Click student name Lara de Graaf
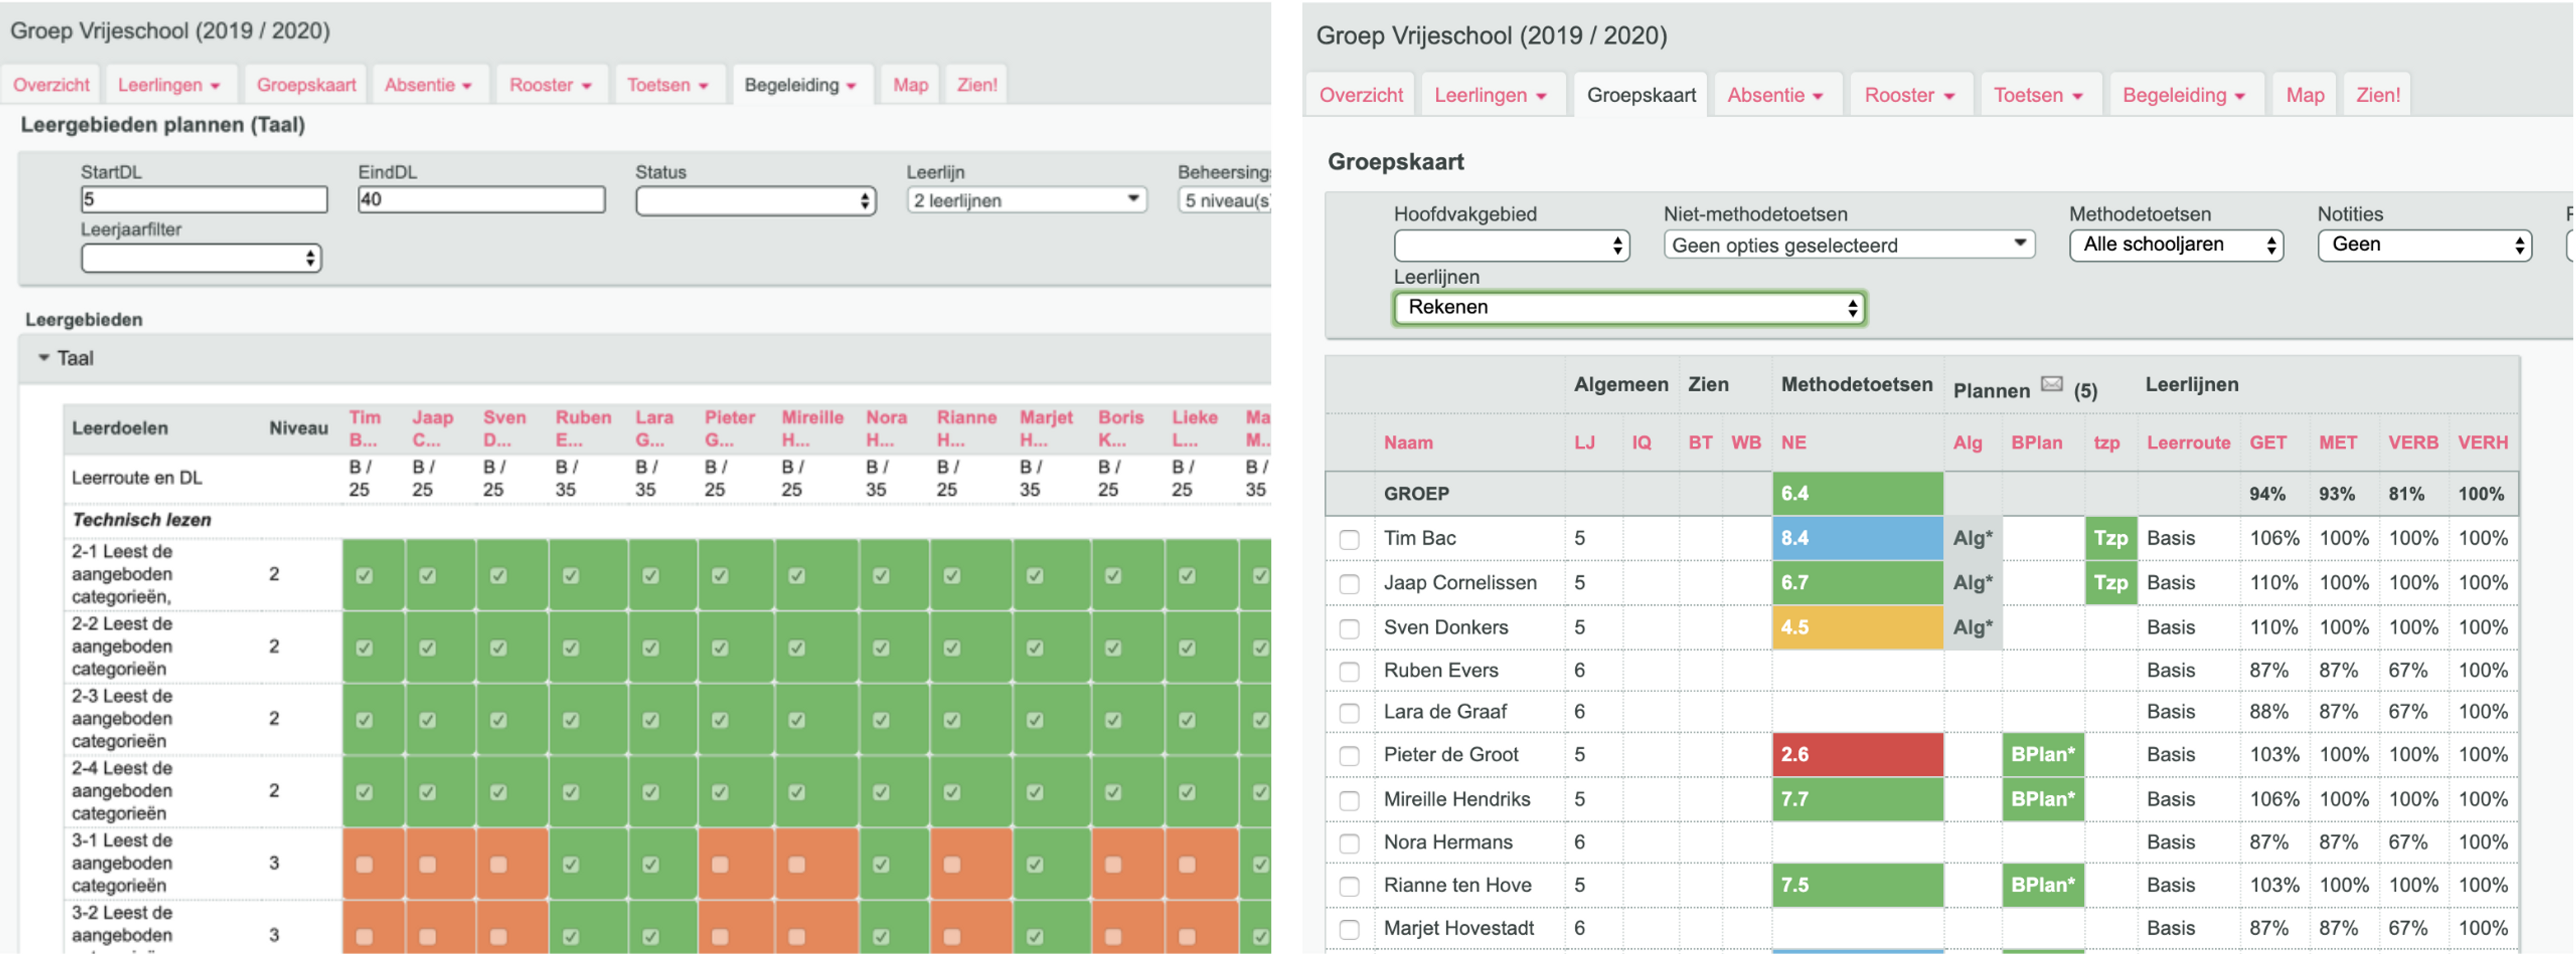This screenshot has width=2576, height=954. pos(1444,712)
